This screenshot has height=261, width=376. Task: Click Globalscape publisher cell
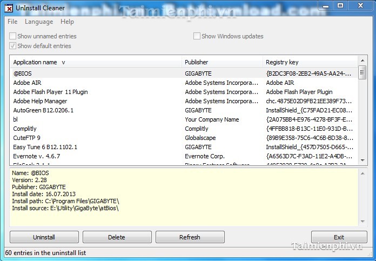coord(200,138)
